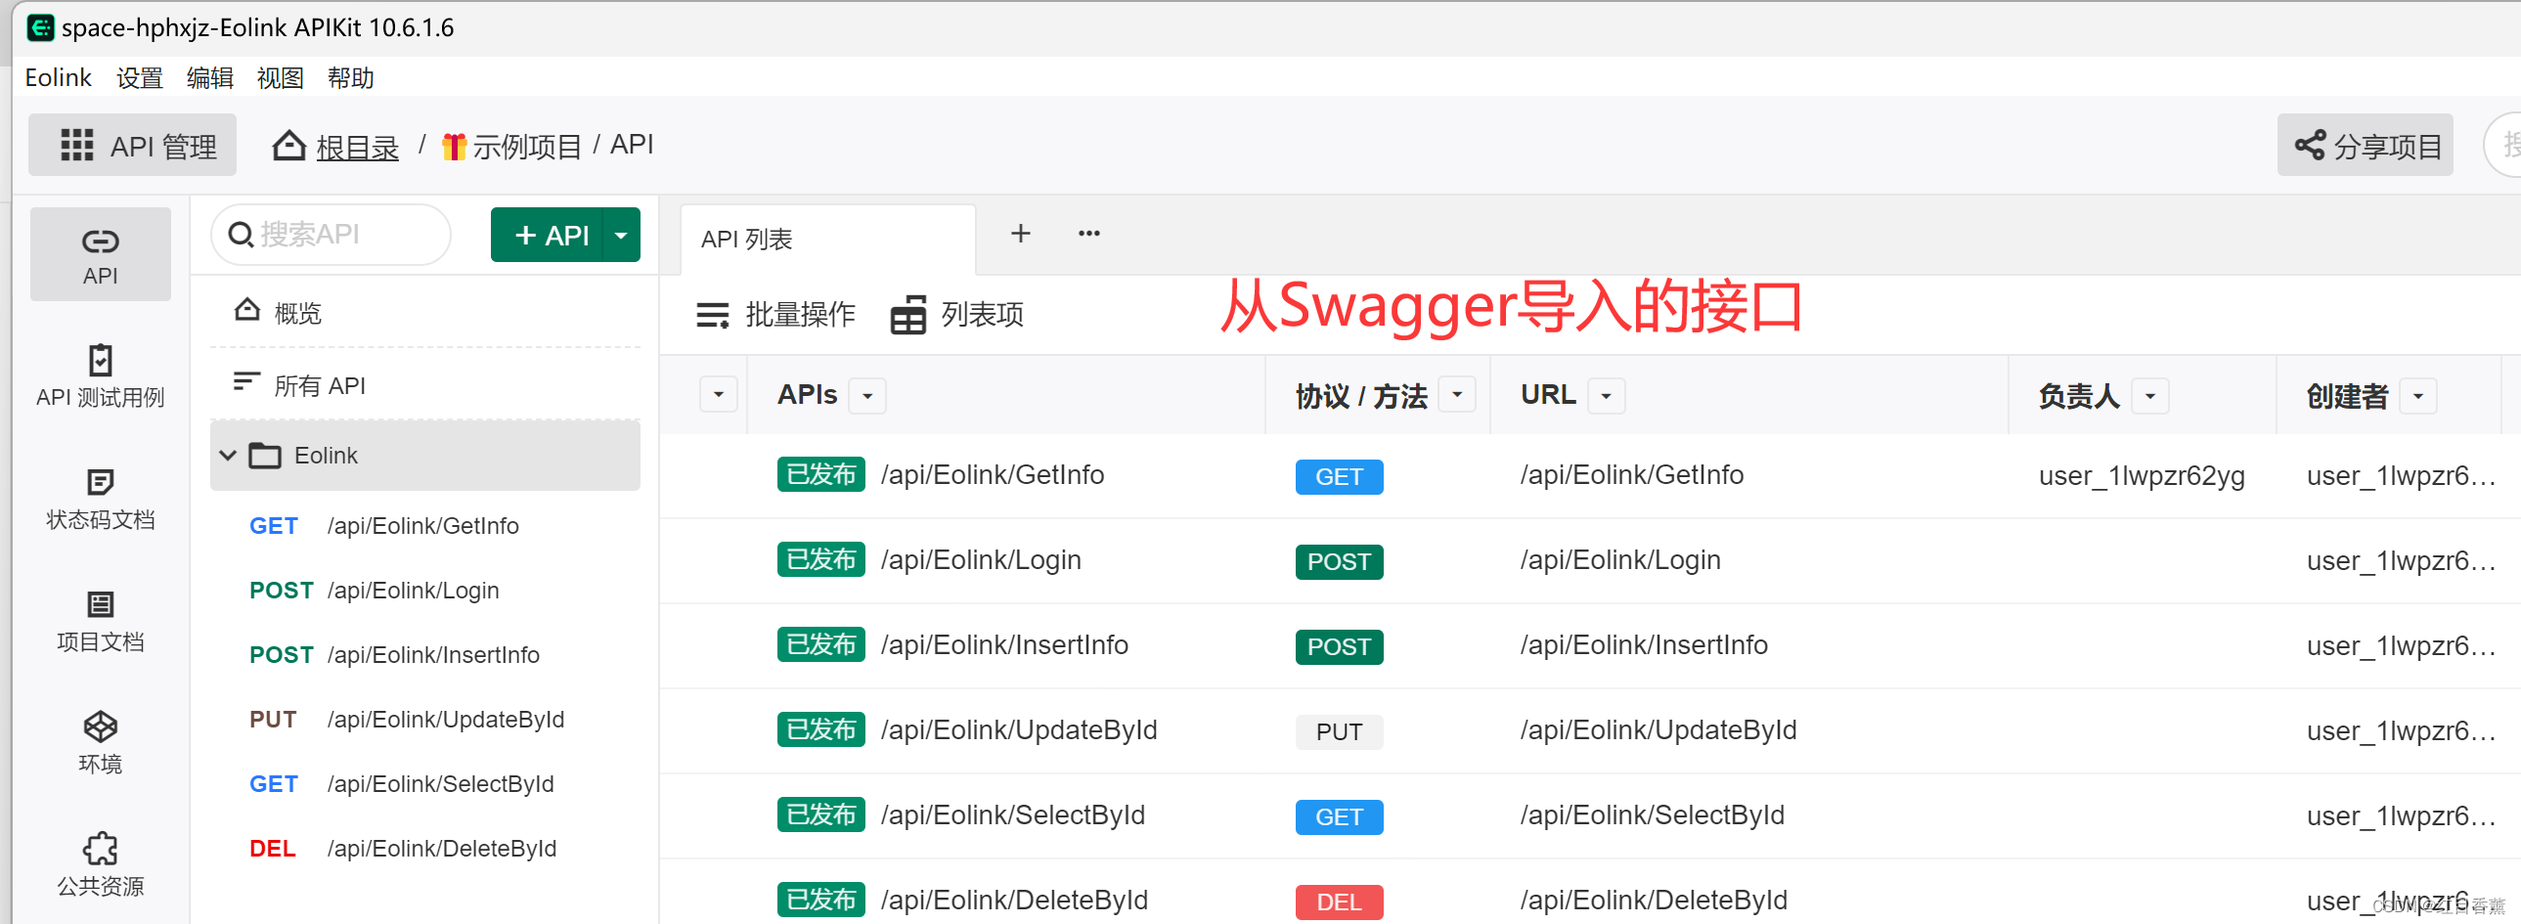Open GET /api/Eolink/GetInfo in tree
The height and width of the screenshot is (924, 2521).
click(424, 526)
